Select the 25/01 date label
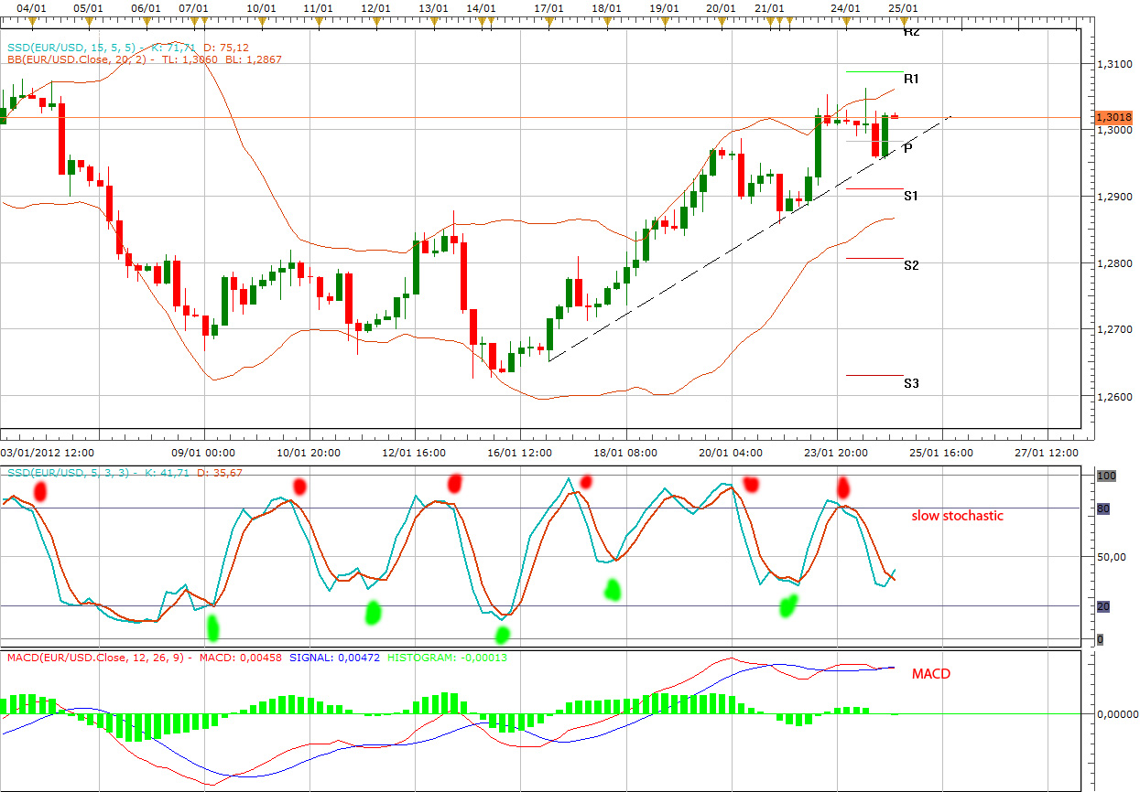Viewport: 1140px width, 792px height. [904, 7]
